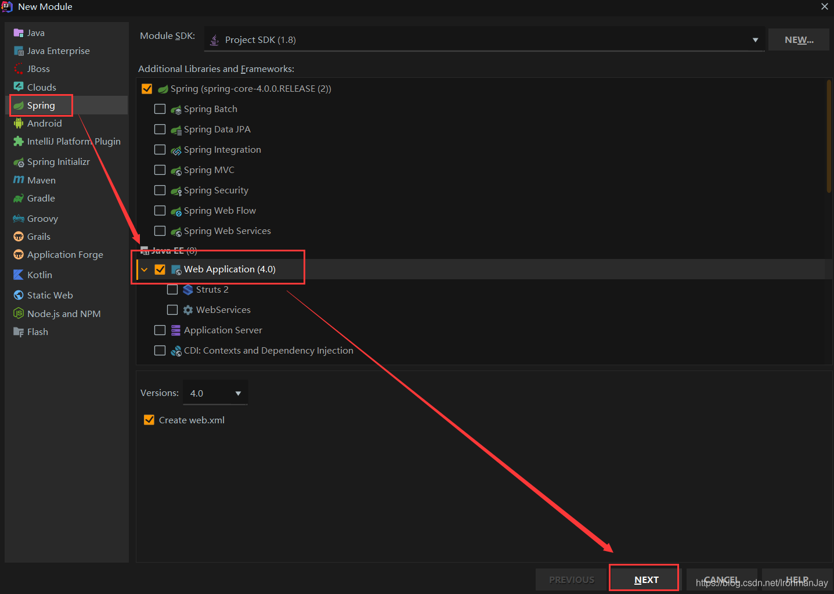Click the PREVIOUS button
Image resolution: width=834 pixels, height=594 pixels.
[571, 579]
